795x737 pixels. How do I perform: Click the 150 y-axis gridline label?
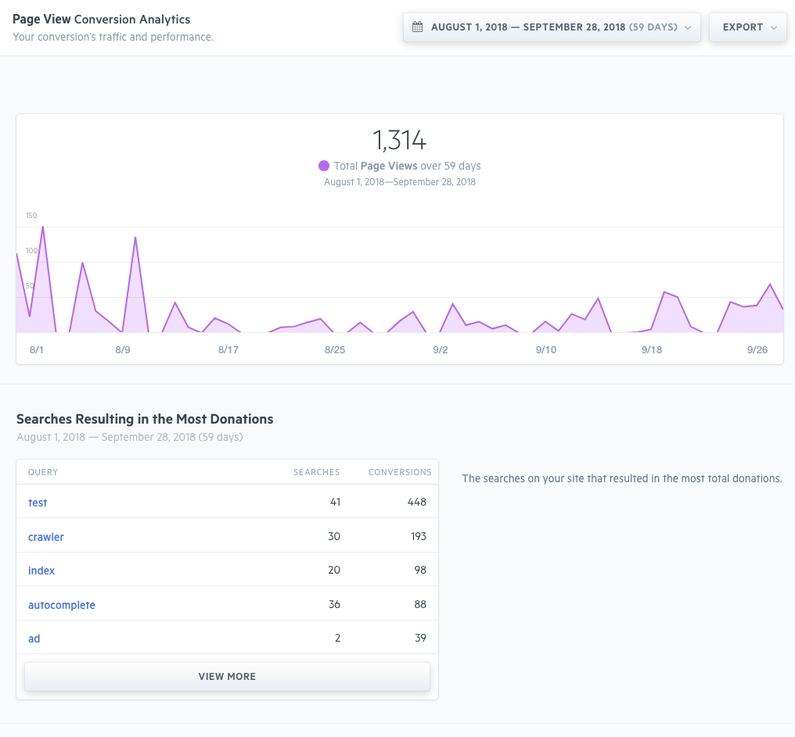point(31,215)
